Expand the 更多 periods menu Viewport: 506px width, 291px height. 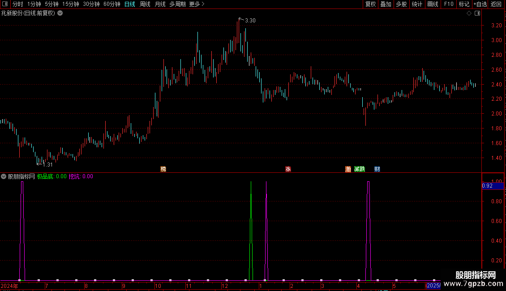pos(197,4)
